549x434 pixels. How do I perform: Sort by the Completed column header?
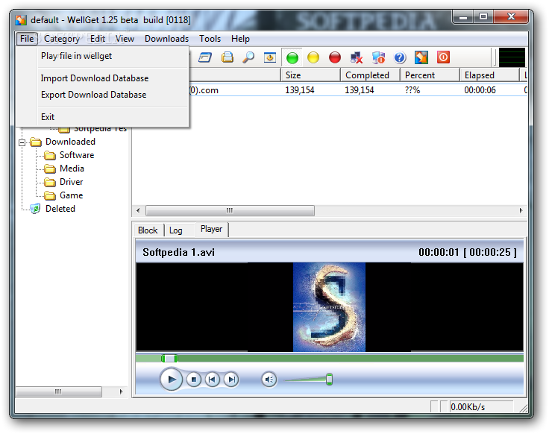371,75
